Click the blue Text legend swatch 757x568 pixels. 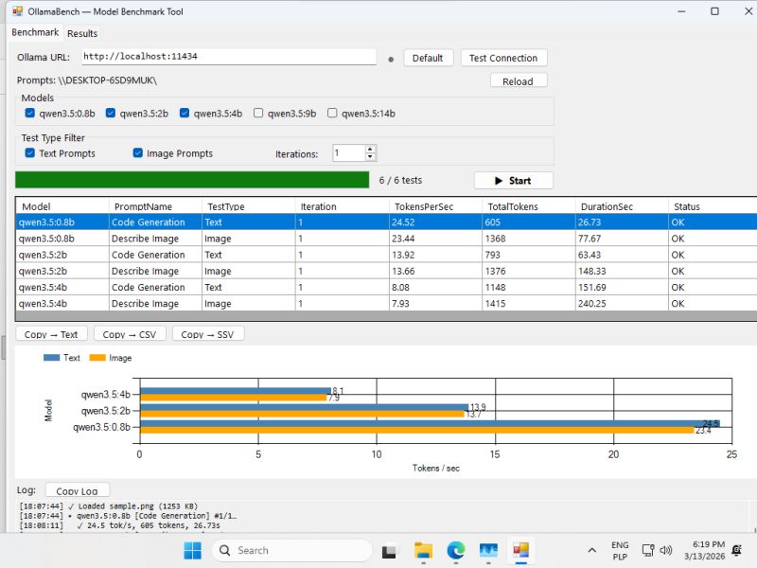click(52, 358)
